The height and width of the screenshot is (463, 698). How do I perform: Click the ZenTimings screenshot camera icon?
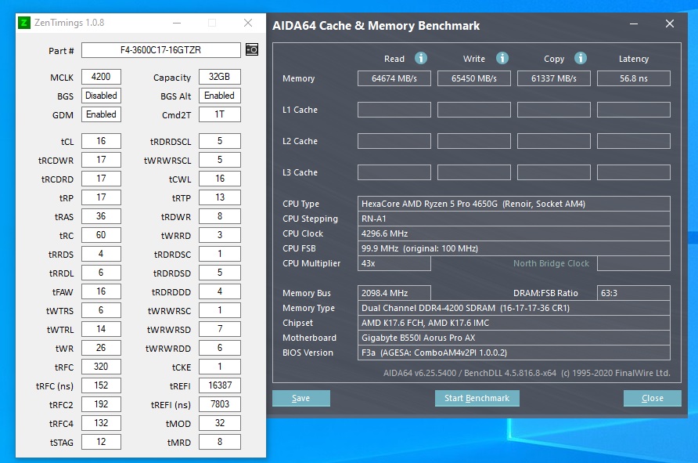252,49
